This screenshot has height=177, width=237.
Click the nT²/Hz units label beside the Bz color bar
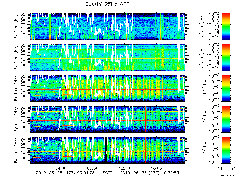pyautogui.click(x=204, y=150)
